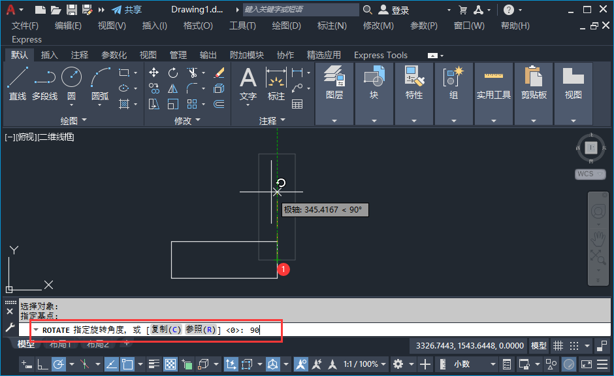Choose the 参照(R) command option

tap(201, 330)
